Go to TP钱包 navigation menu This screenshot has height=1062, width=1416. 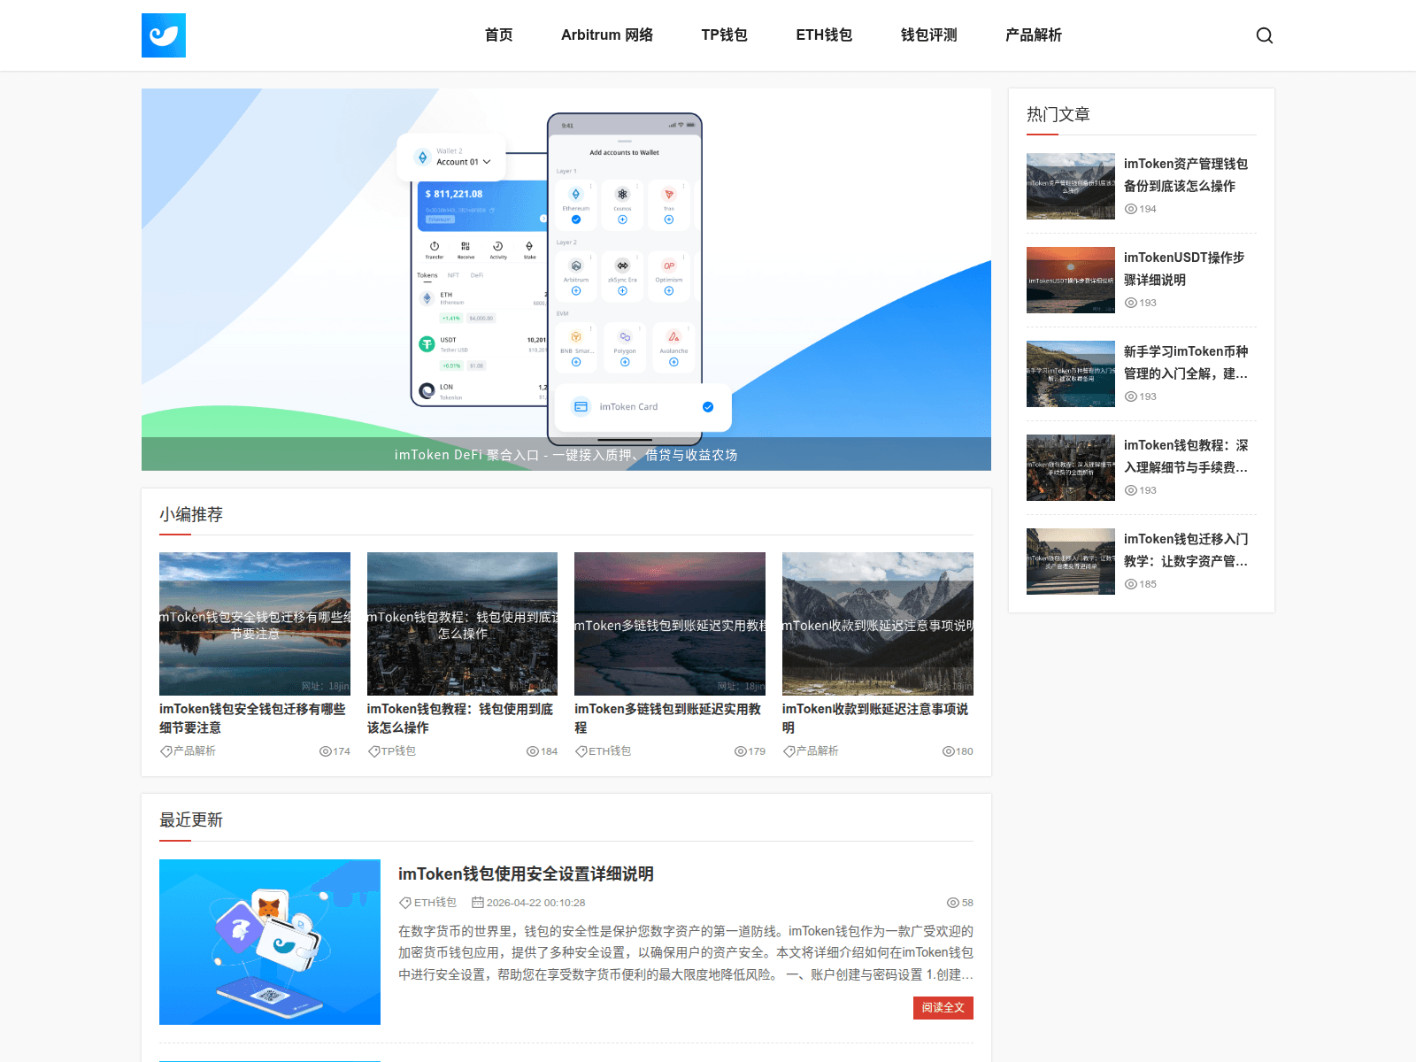[x=724, y=35]
